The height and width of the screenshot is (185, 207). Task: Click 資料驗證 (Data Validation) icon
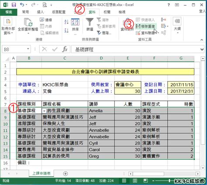point(138,33)
